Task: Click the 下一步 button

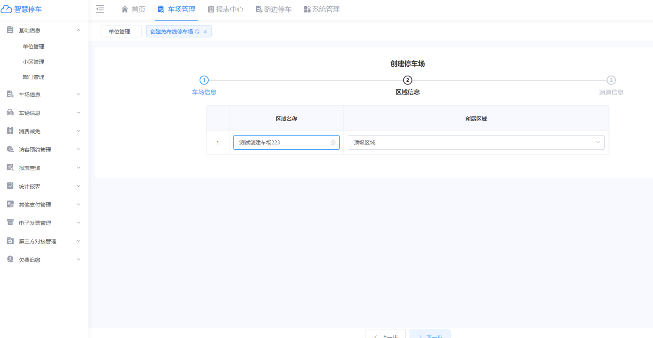Action: point(430,334)
